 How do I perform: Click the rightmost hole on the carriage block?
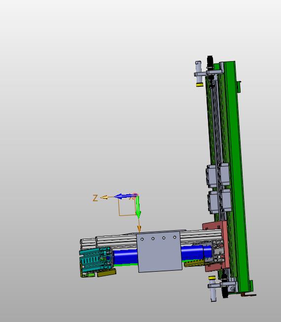[175, 237]
